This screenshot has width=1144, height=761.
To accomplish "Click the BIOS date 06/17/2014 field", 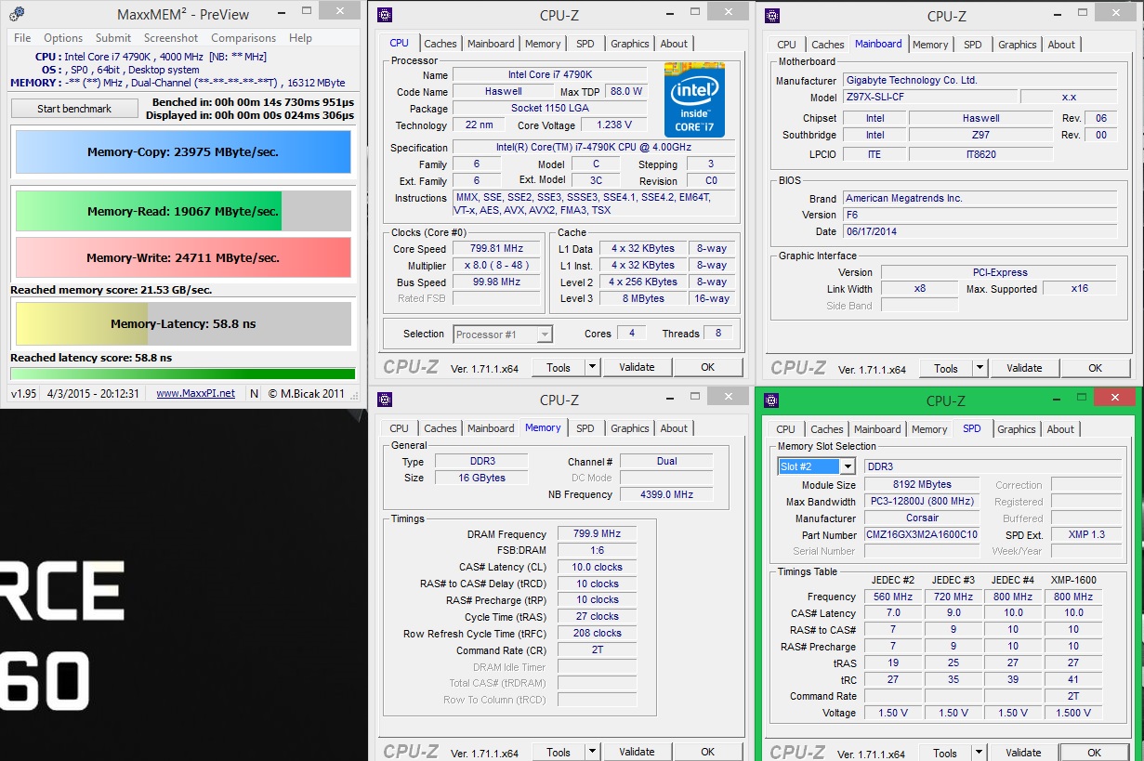I will pyautogui.click(x=980, y=231).
